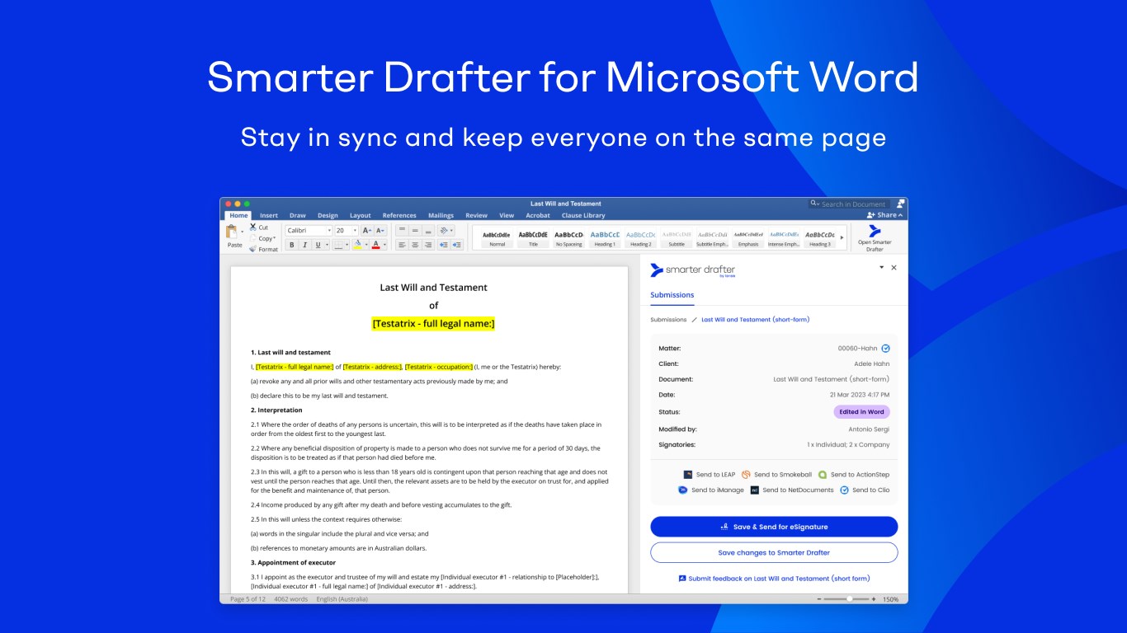The image size is (1127, 633).
Task: Open the Mailings ribbon tab
Action: (x=441, y=216)
